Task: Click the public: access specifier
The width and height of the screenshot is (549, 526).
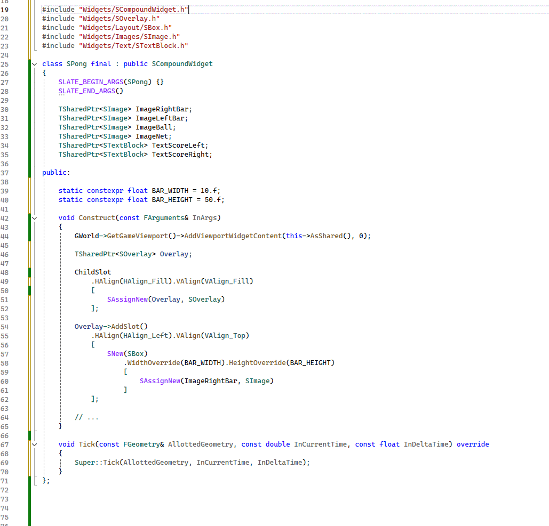Action: 56,173
